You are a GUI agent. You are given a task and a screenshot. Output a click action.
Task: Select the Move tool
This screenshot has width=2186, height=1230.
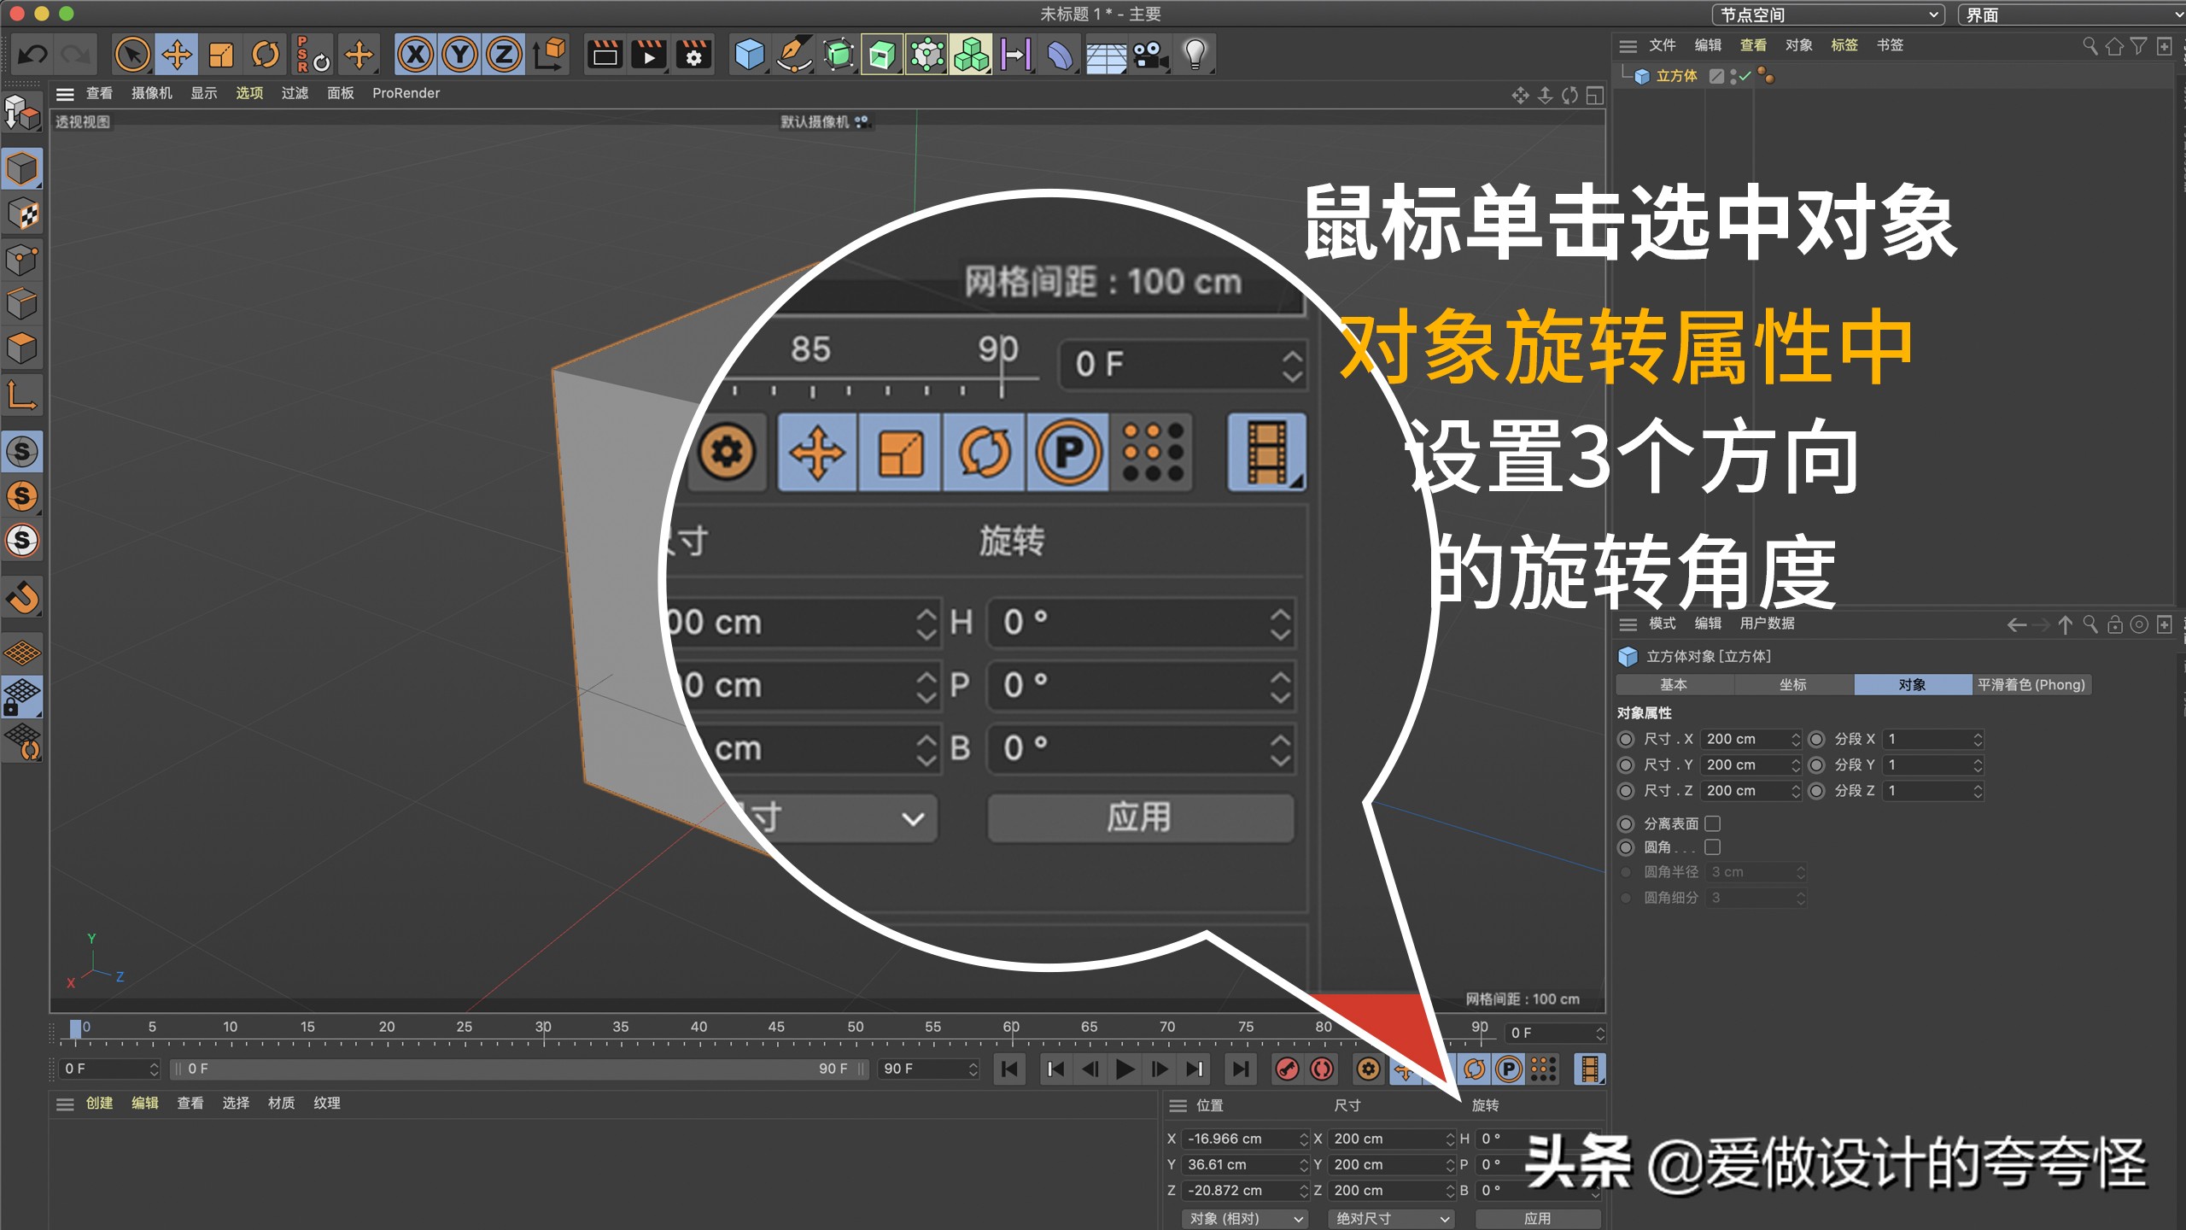(x=176, y=54)
